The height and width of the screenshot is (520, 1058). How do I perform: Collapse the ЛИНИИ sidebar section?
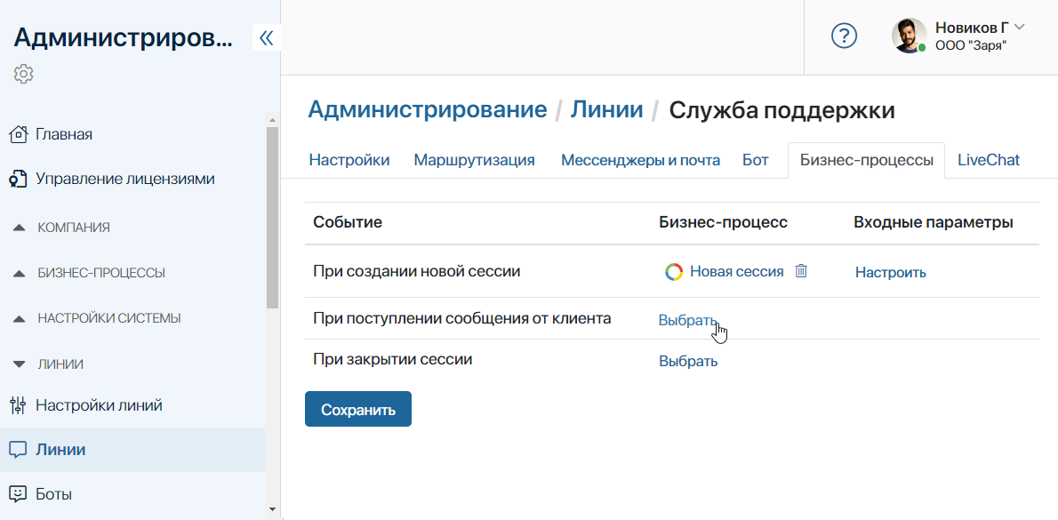(20, 364)
